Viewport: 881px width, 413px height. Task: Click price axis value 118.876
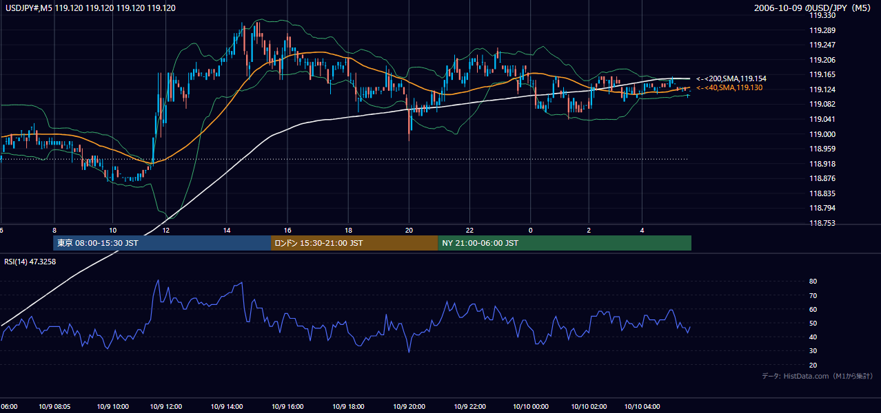[822, 178]
